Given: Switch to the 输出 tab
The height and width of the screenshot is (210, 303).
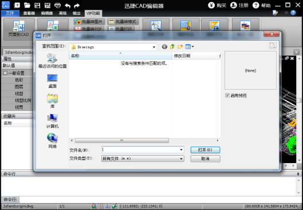Looking at the screenshot, I should click(77, 13).
